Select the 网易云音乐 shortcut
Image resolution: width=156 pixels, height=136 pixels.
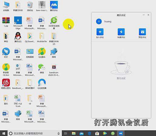click(6, 84)
